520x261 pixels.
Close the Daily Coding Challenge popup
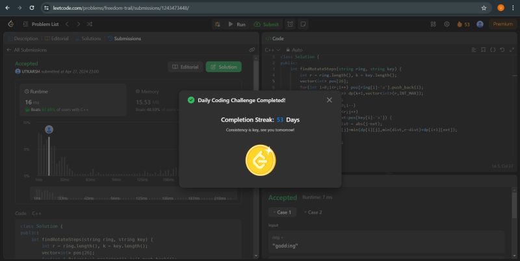click(x=329, y=100)
